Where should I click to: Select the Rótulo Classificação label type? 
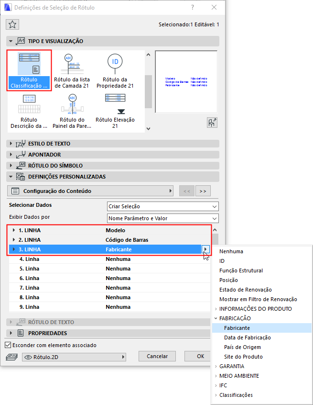click(x=29, y=70)
